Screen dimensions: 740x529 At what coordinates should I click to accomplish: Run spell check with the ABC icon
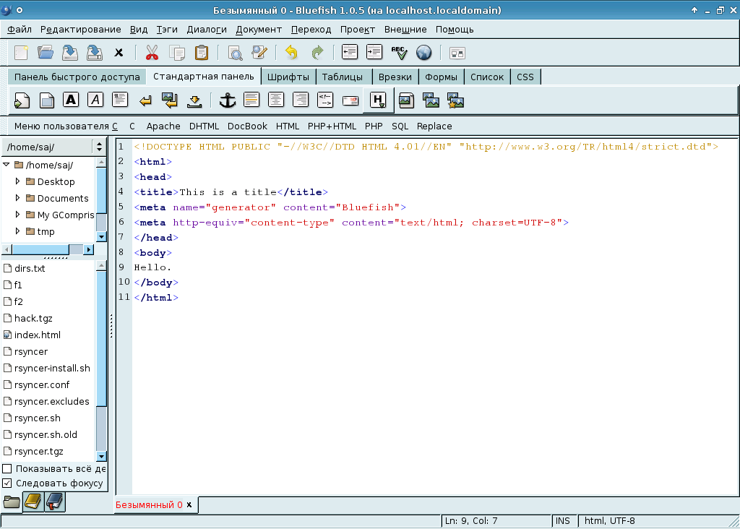point(398,52)
